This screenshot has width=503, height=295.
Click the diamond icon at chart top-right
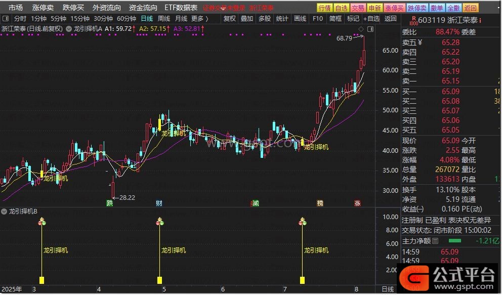point(361,29)
